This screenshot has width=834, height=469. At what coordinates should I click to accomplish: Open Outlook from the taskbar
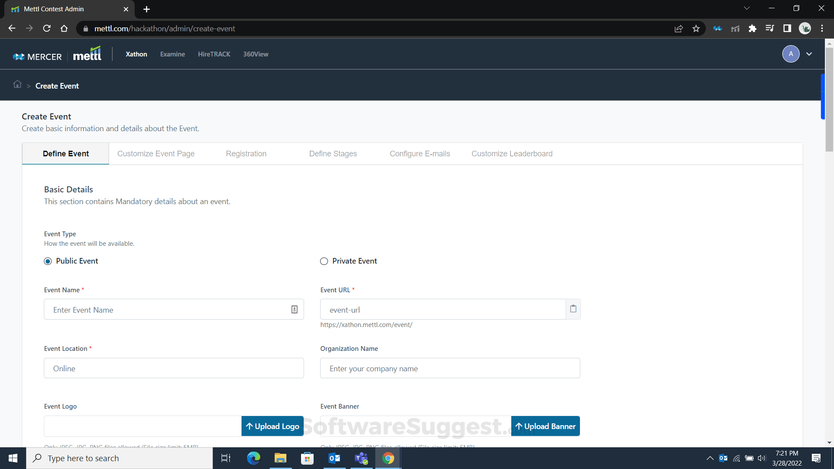[x=334, y=458]
